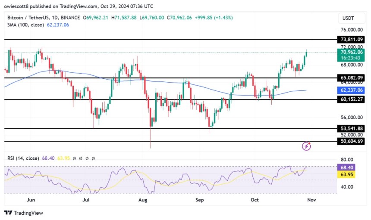Viewport: 371px width, 220px height.
Task: Click the TradingView logo at bottom left
Action: pyautogui.click(x=24, y=213)
